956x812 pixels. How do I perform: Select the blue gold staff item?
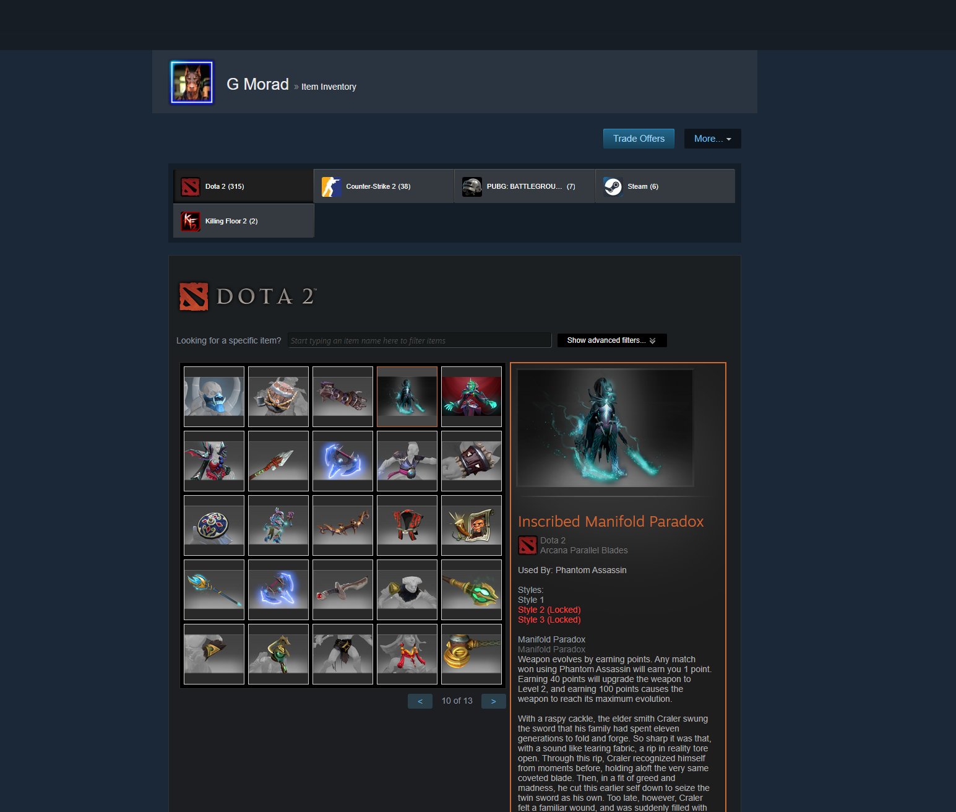coord(214,590)
